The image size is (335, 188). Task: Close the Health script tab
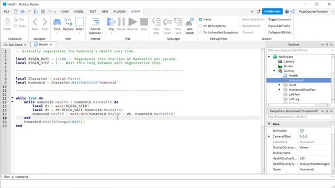51,44
